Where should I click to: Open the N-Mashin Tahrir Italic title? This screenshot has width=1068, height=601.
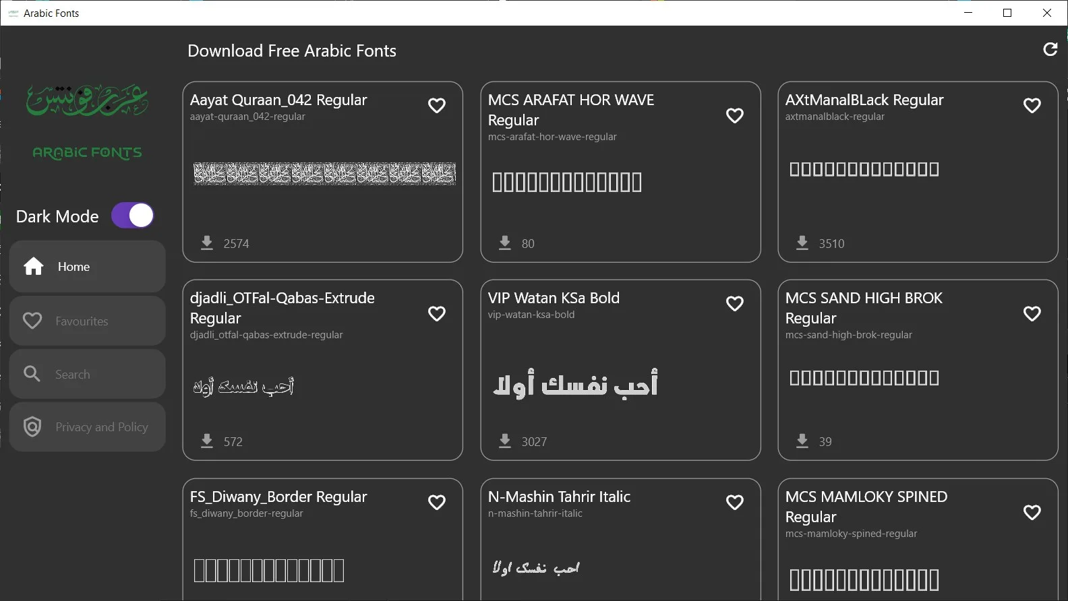559,497
